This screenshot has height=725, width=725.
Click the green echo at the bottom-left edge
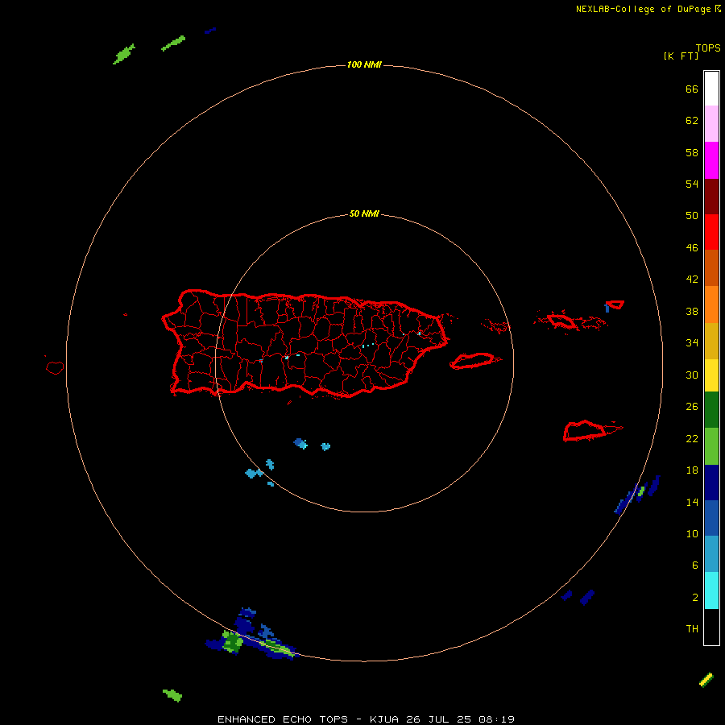172,695
